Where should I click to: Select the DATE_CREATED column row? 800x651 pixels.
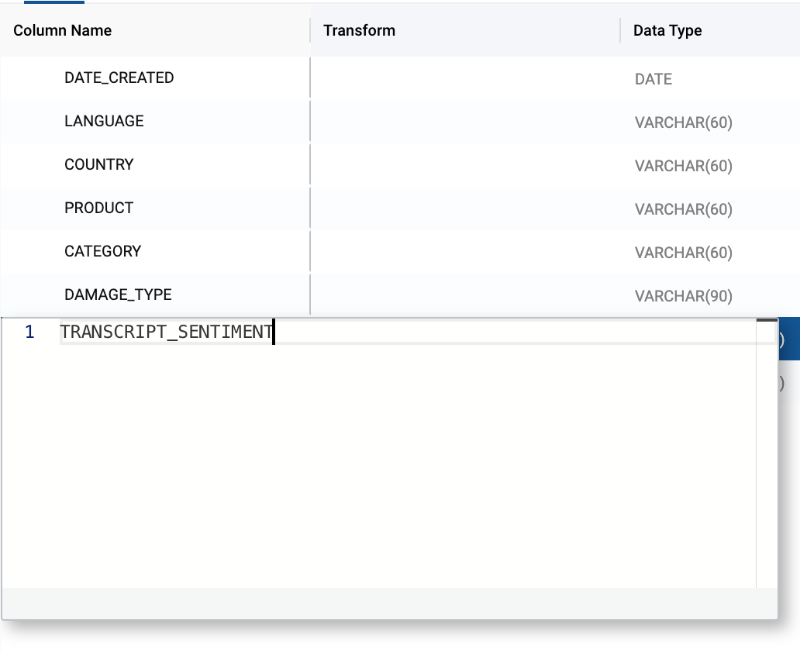[x=119, y=77]
